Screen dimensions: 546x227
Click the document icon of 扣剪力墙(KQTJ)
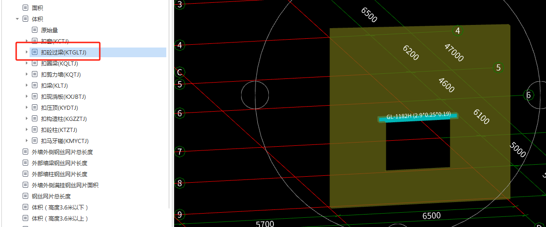(x=34, y=74)
